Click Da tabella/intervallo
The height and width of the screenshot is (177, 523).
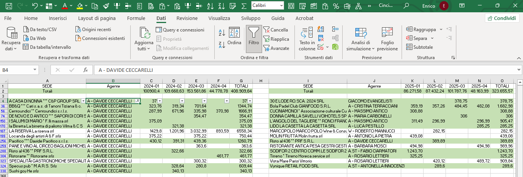pos(47,47)
